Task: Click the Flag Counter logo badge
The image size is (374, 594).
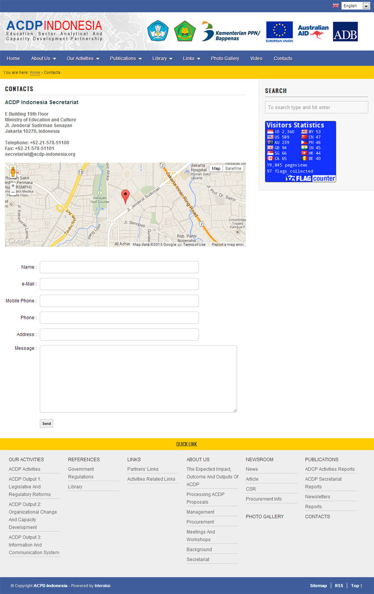Action: point(310,178)
